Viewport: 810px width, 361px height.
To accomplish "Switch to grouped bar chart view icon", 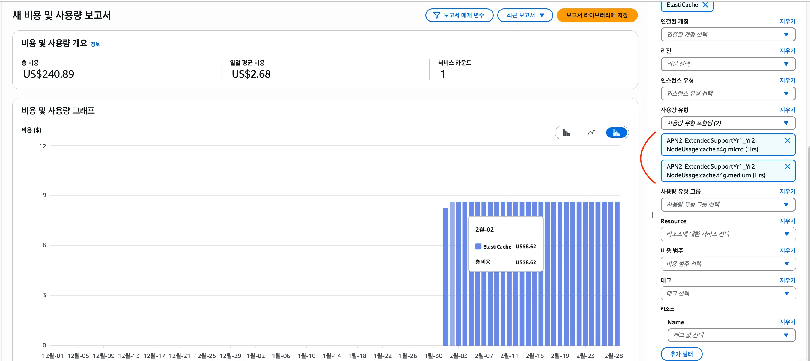I will (x=567, y=132).
